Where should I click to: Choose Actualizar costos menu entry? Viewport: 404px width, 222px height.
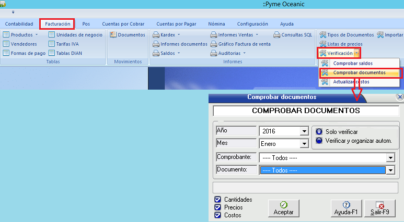pos(359,82)
